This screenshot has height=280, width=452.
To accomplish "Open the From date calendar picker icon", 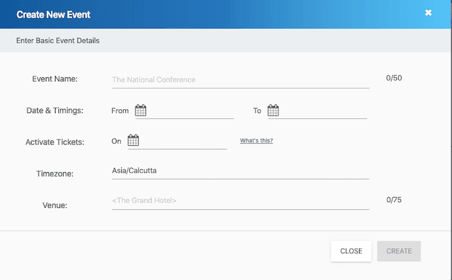I will coord(141,110).
